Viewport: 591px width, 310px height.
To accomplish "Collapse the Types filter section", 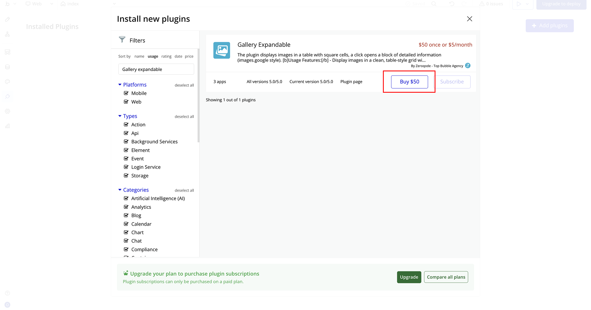I will click(120, 116).
